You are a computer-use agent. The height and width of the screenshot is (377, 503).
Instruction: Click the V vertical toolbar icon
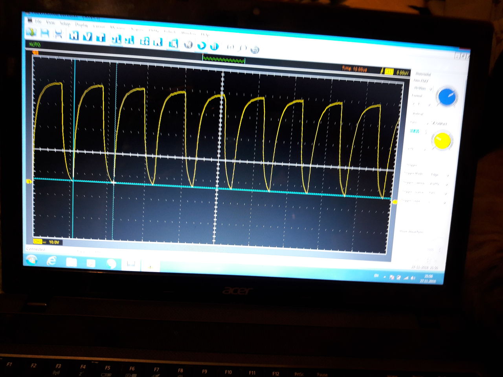coord(88,37)
